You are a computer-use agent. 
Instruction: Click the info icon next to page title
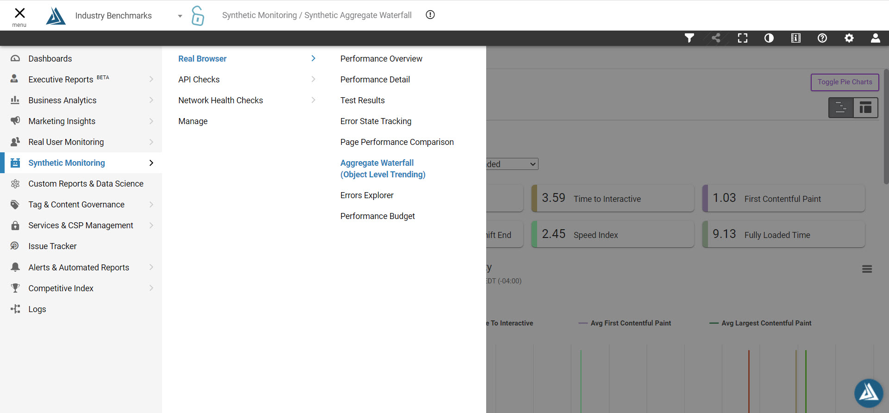click(x=430, y=15)
